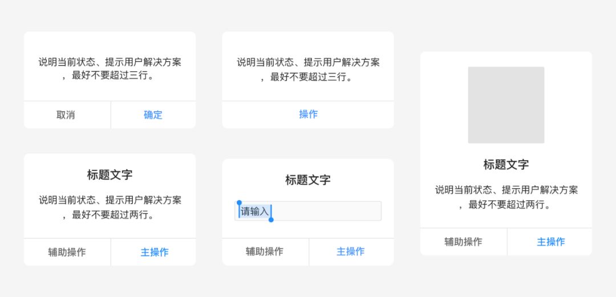Click inside the 请输入 text field
This screenshot has height=297, width=616.
click(x=325, y=211)
